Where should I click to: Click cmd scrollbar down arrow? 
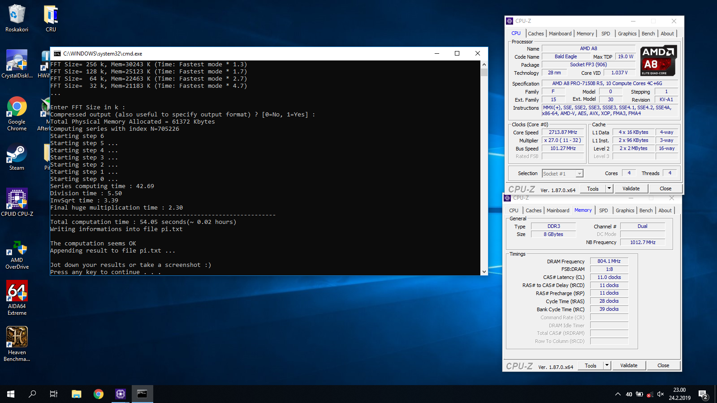484,271
